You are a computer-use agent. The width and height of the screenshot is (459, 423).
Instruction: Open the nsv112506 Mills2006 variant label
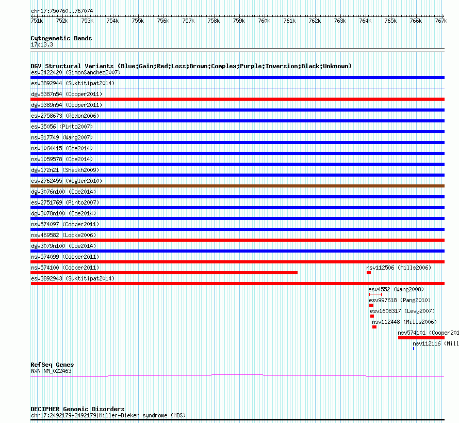coord(399,268)
